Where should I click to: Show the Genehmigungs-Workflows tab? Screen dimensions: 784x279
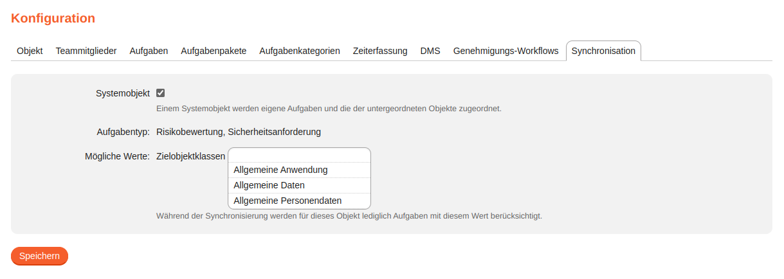(x=506, y=51)
